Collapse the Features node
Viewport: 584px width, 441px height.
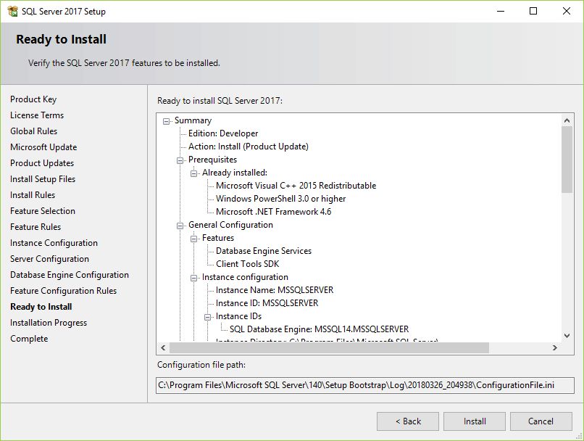coord(193,239)
